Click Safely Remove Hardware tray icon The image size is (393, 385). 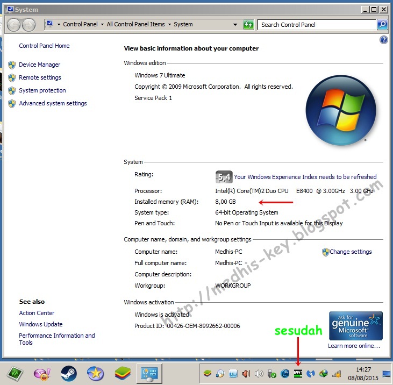point(271,374)
